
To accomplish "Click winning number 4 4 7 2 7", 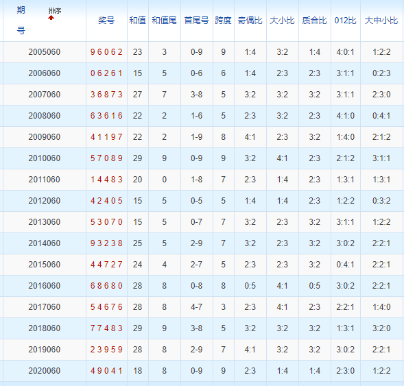I will click(x=106, y=265).
